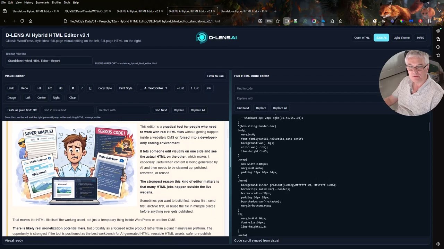This screenshot has width=444, height=249.
Task: Adjust the 90% zoom level indicator
Action: coord(269,21)
